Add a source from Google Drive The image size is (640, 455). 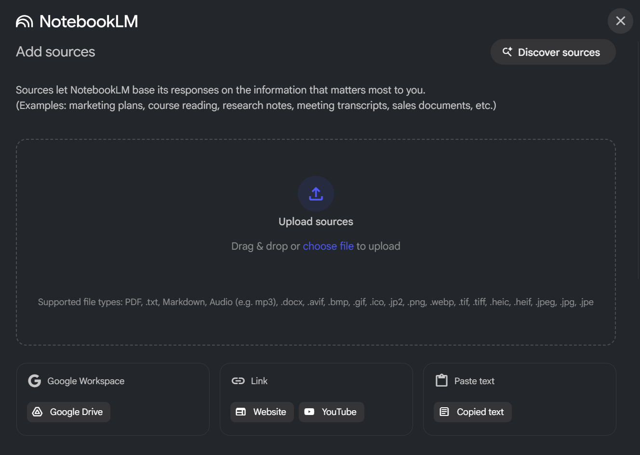(68, 412)
